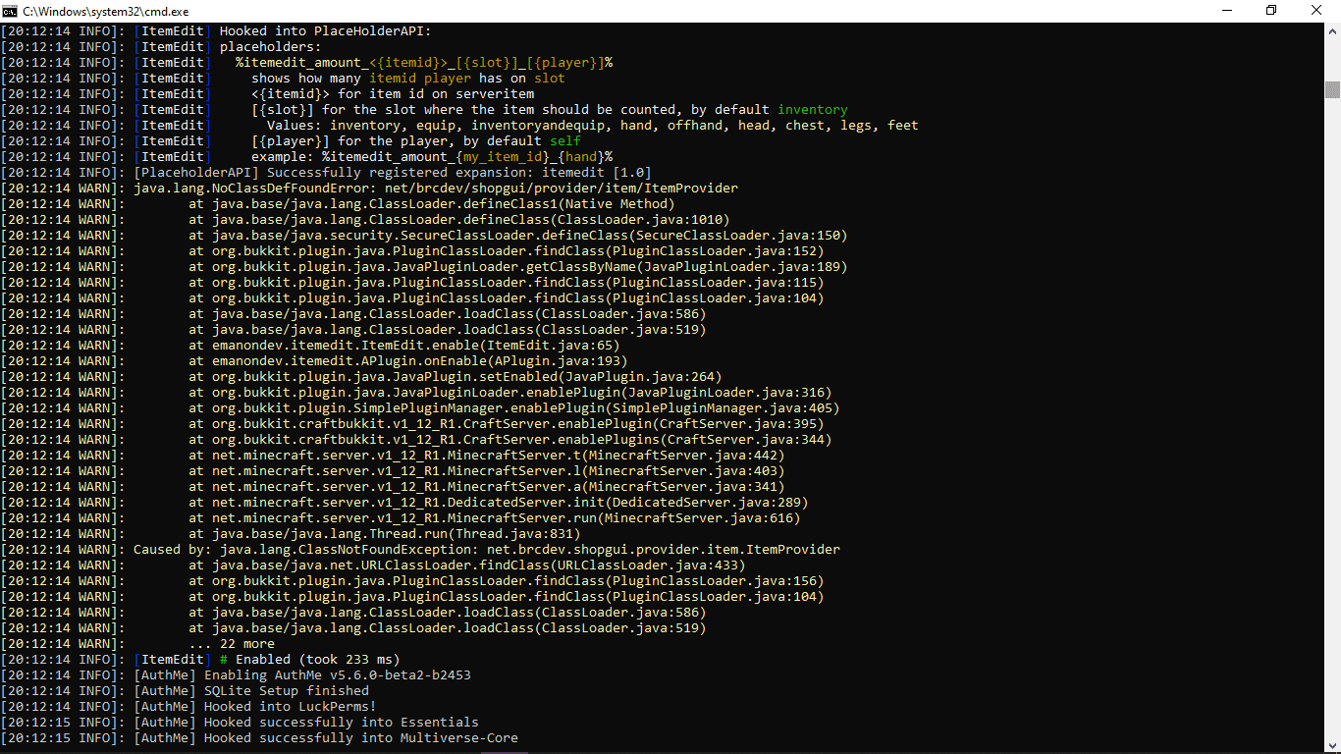Click the "java.lang.NoClassDefFoundError" warning text
This screenshot has height=754, width=1341.
(x=435, y=188)
